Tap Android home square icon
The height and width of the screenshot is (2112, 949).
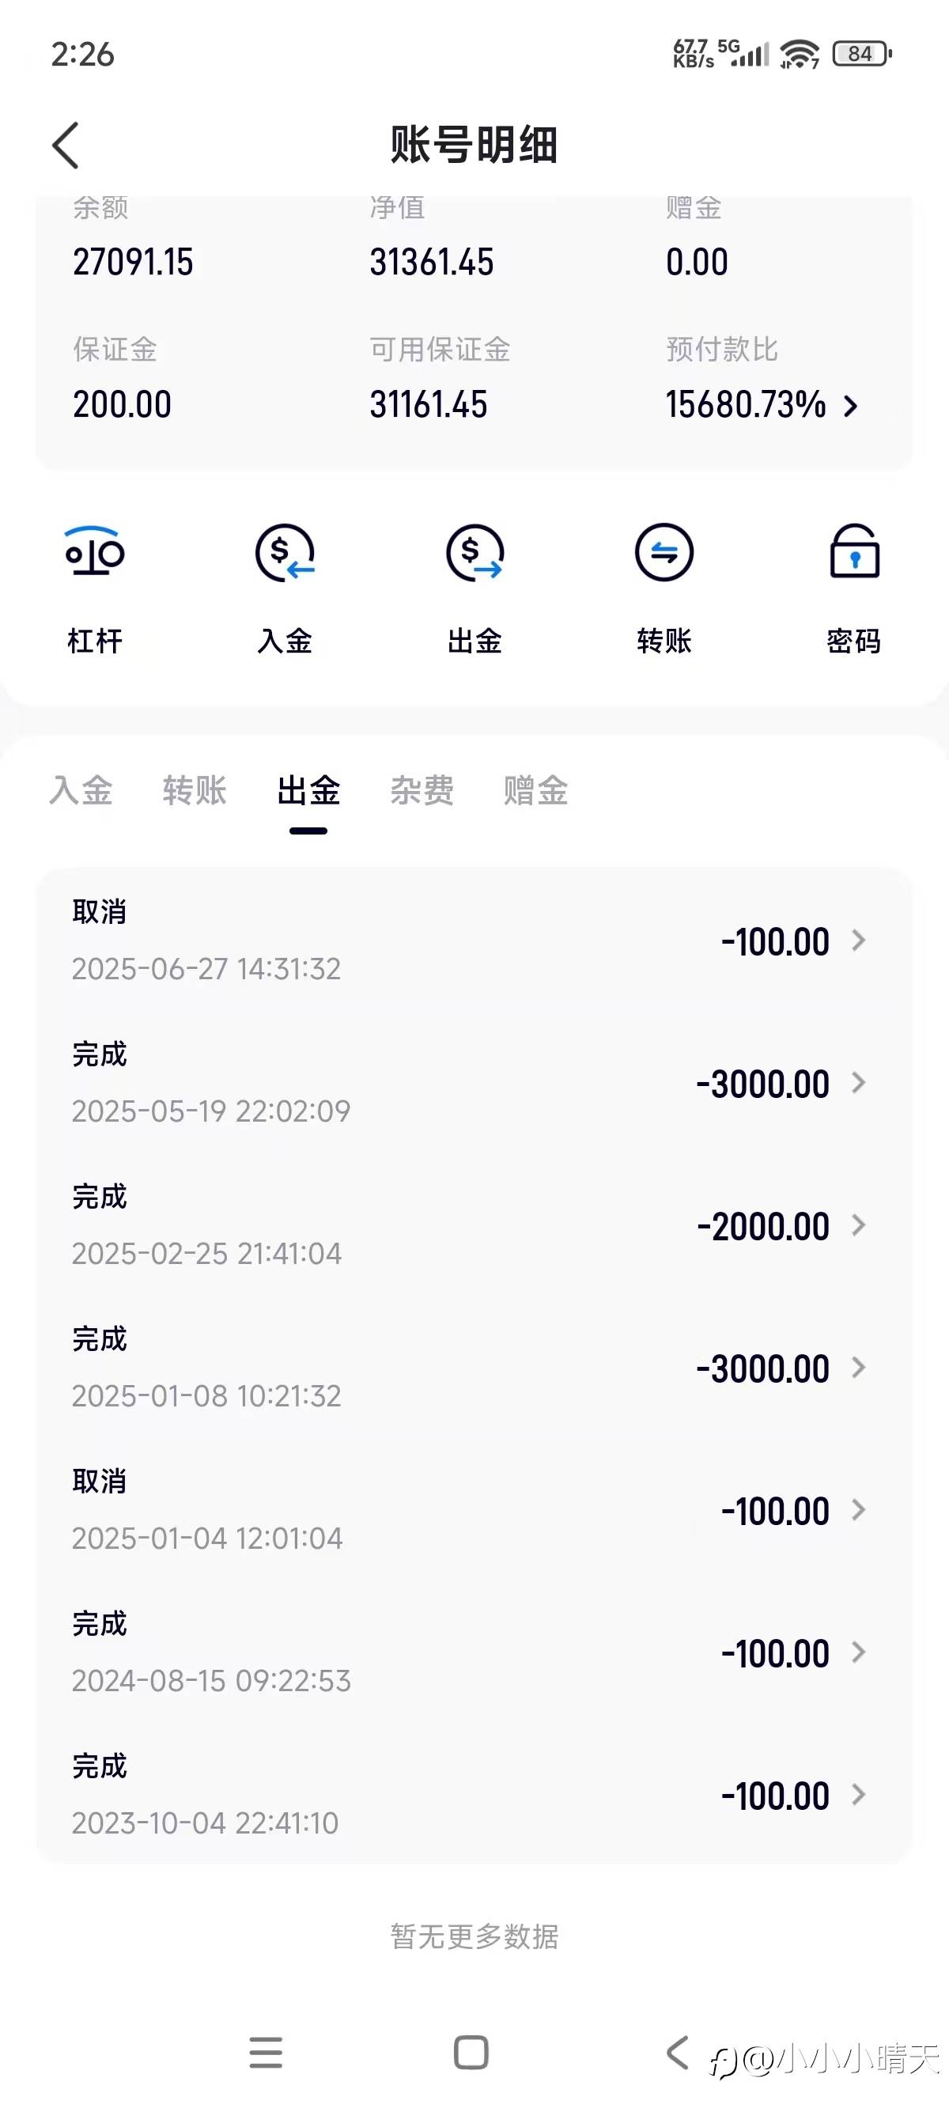471,2053
